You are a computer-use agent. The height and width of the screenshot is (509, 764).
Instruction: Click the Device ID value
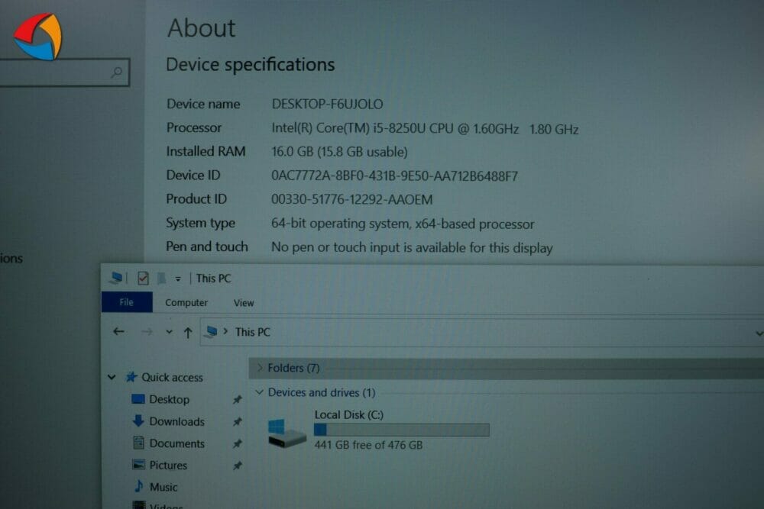[x=395, y=176]
